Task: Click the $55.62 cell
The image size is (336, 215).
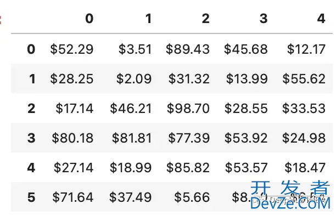Action: coord(304,79)
